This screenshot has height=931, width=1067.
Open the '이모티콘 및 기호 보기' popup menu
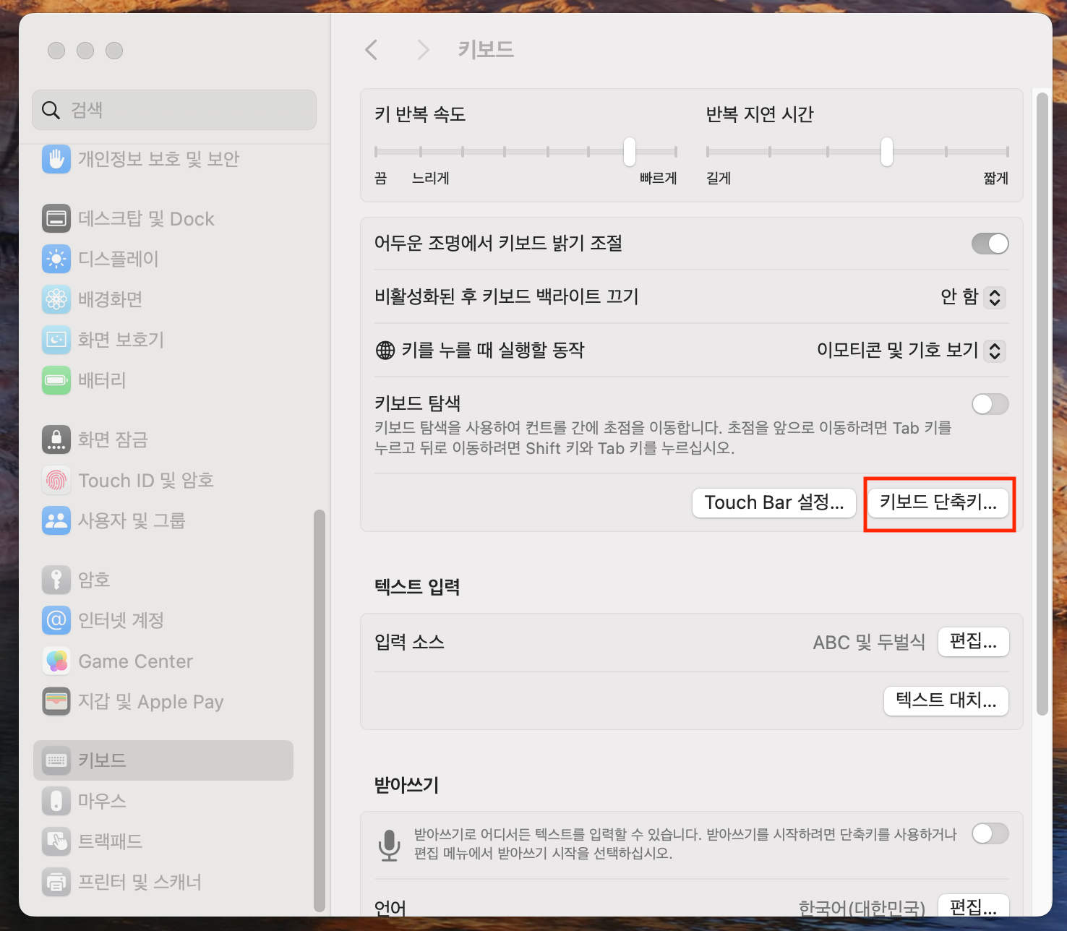[x=911, y=351]
